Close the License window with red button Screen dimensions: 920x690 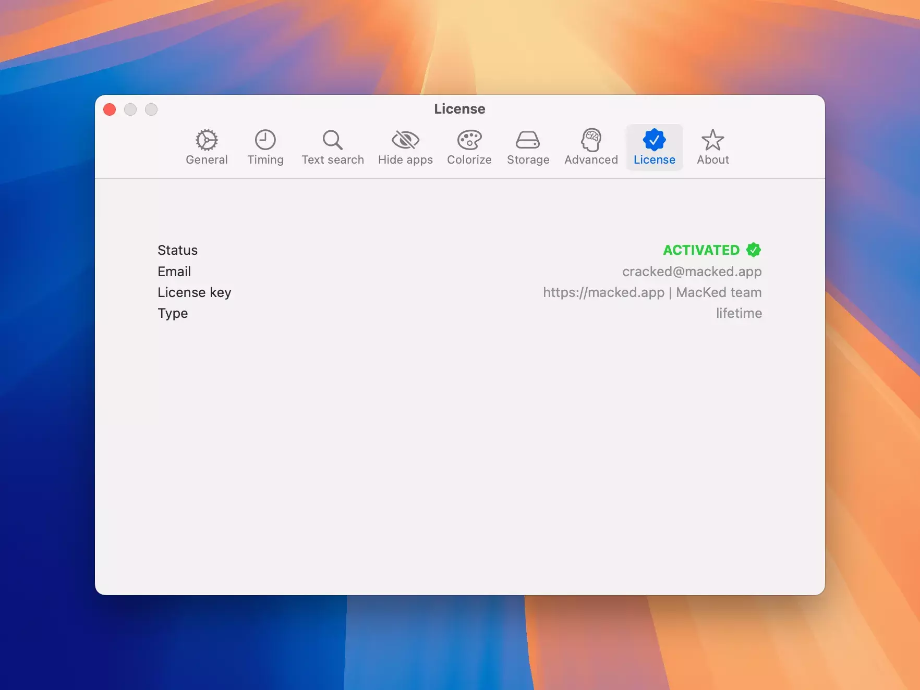(110, 109)
